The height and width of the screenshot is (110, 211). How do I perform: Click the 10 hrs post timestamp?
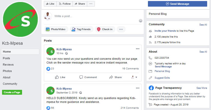coord(60,53)
